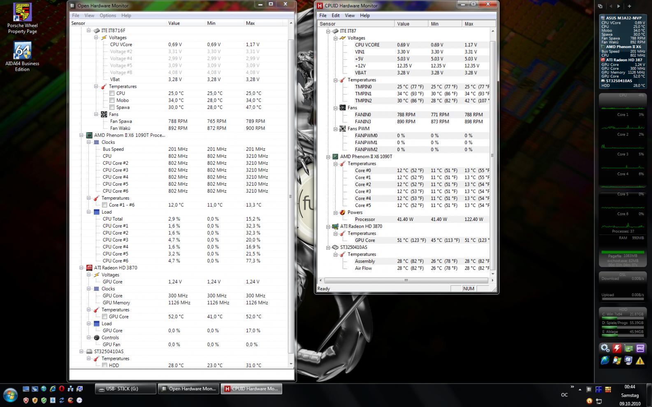Open the File menu in Open Hardware Monitor
This screenshot has width=652, height=407.
pyautogui.click(x=76, y=15)
